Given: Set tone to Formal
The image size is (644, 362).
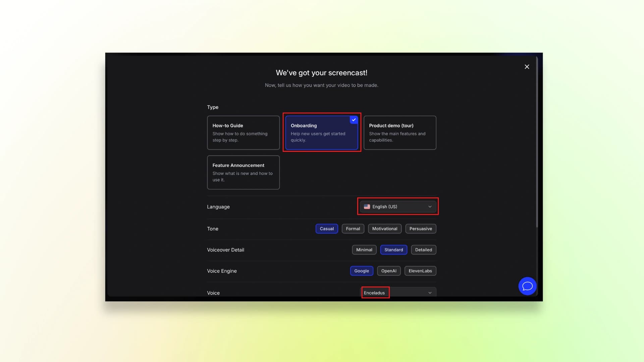Looking at the screenshot, I should (x=353, y=229).
